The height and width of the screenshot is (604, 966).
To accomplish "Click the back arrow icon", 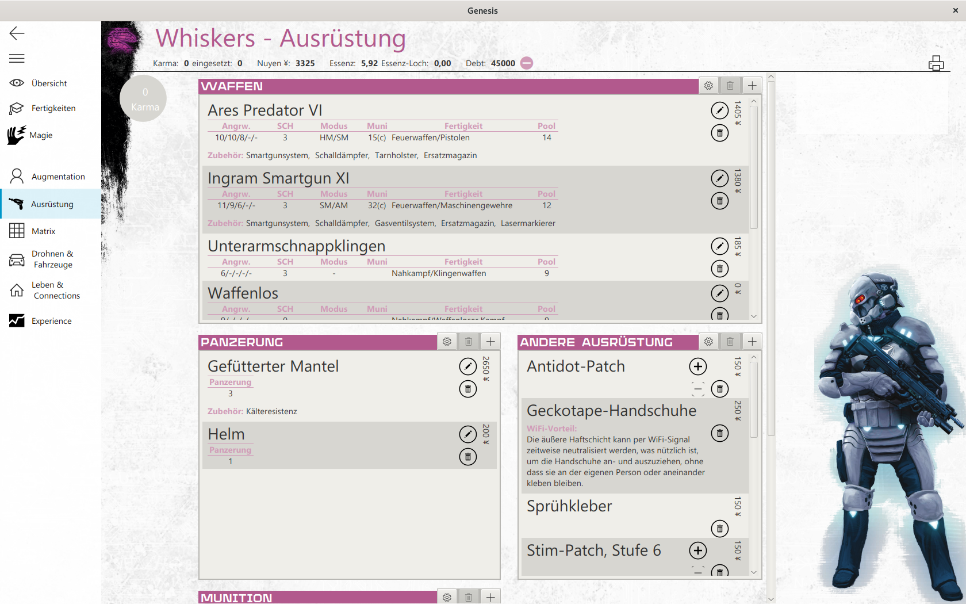I will click(x=17, y=33).
